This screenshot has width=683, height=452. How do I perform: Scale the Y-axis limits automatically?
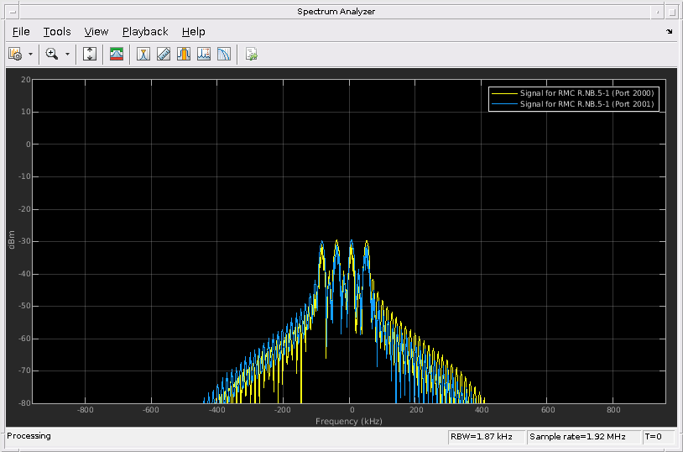click(x=91, y=54)
